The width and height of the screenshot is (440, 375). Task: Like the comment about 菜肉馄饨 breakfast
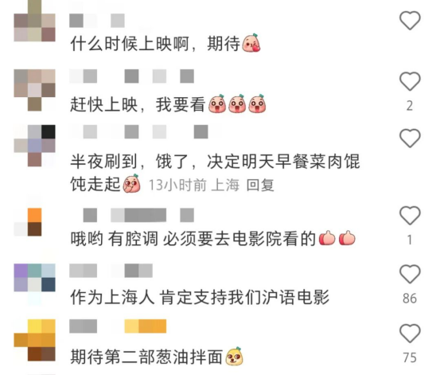[x=410, y=139]
